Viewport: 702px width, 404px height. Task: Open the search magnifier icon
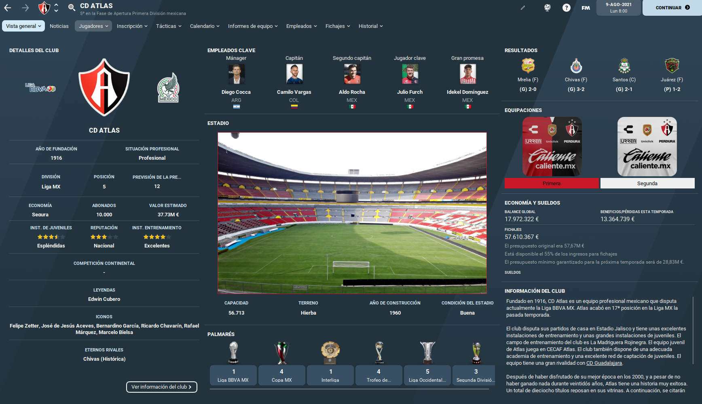(x=72, y=7)
